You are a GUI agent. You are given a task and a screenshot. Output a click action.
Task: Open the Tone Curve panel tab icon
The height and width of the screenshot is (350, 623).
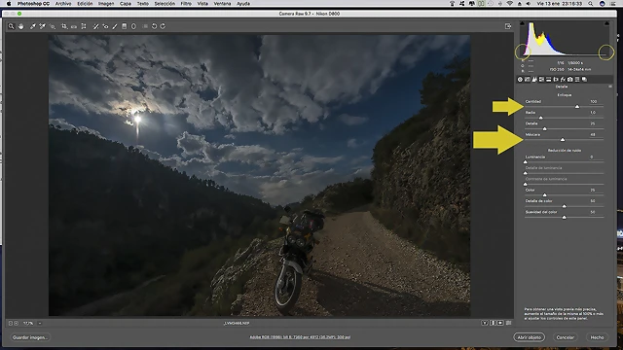tap(528, 80)
